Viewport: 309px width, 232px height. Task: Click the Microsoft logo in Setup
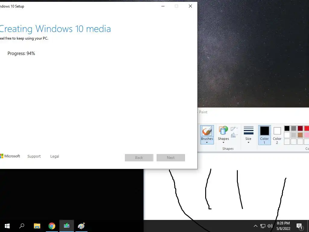click(10, 156)
